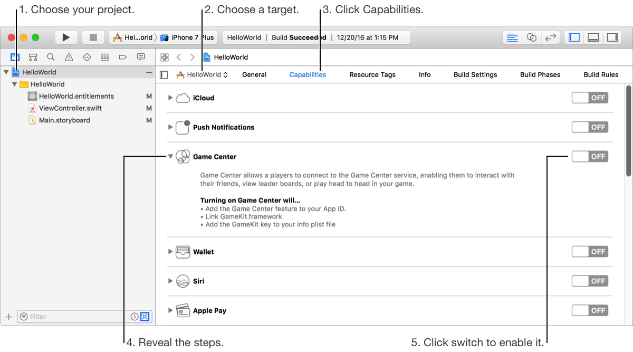Show the Standard editor
The width and height of the screenshot is (633, 352).
(x=512, y=37)
